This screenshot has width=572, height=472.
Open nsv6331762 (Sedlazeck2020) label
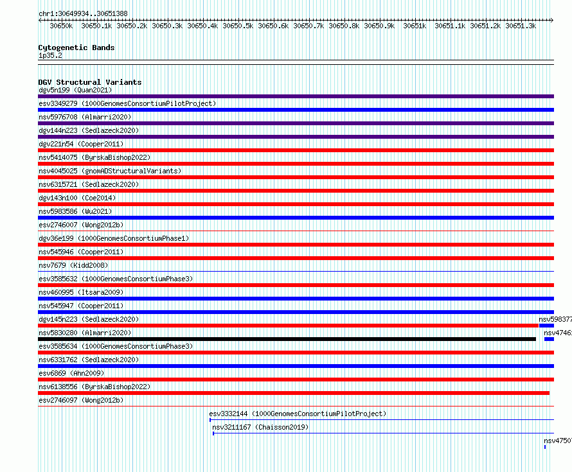click(89, 360)
